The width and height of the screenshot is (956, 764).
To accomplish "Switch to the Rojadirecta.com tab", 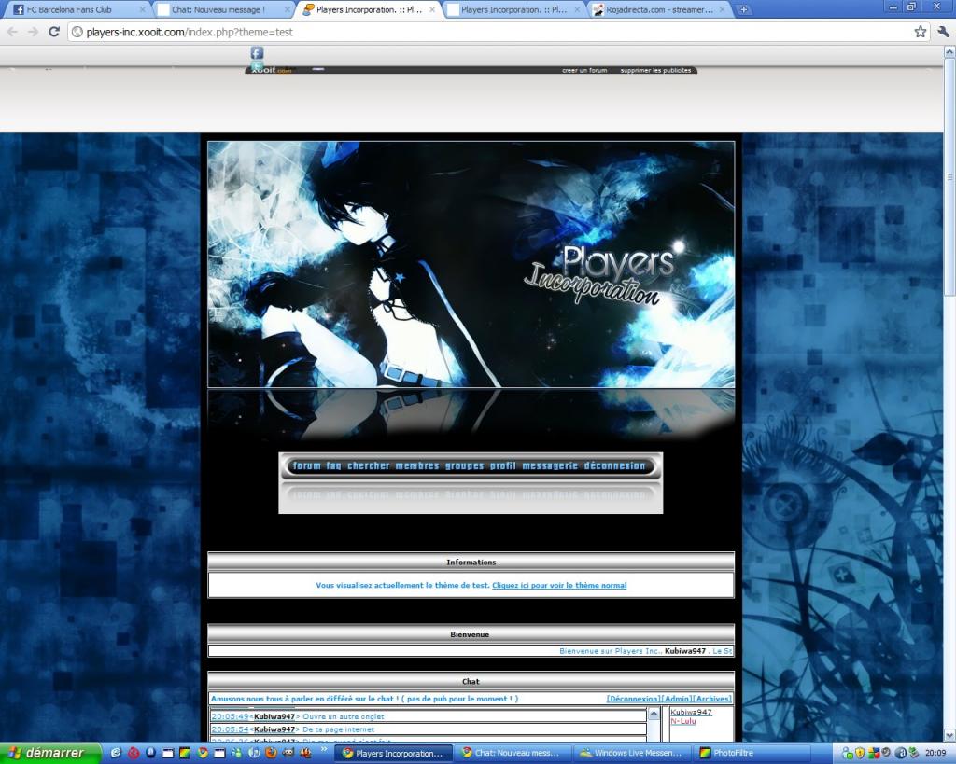I will pyautogui.click(x=658, y=9).
